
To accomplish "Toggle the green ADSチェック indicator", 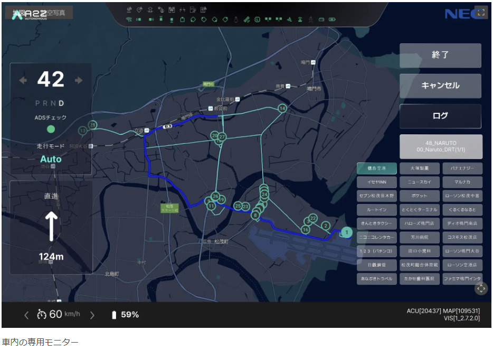I will [x=51, y=129].
